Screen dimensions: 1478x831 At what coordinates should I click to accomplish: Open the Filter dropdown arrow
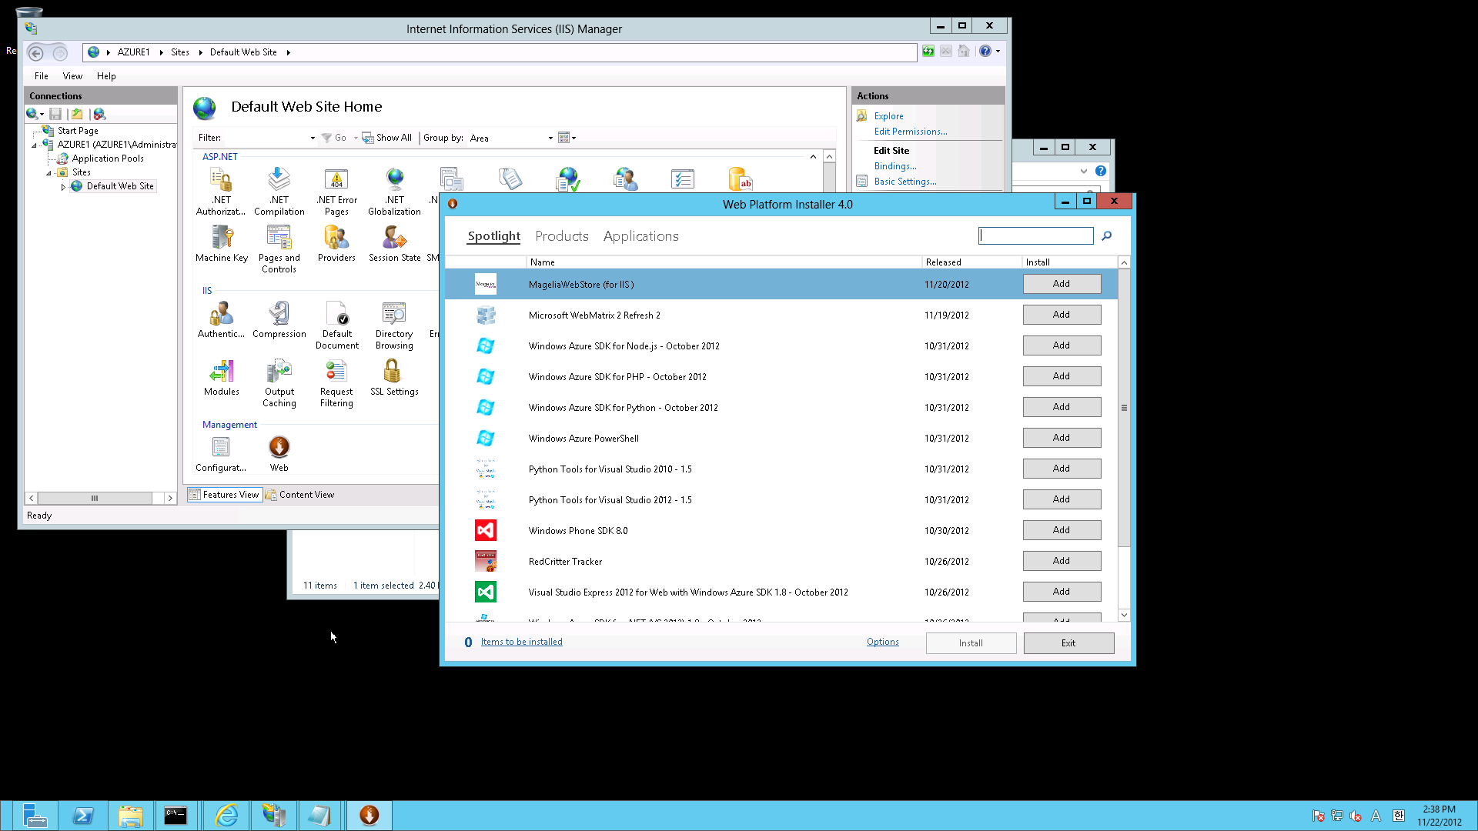pyautogui.click(x=313, y=138)
